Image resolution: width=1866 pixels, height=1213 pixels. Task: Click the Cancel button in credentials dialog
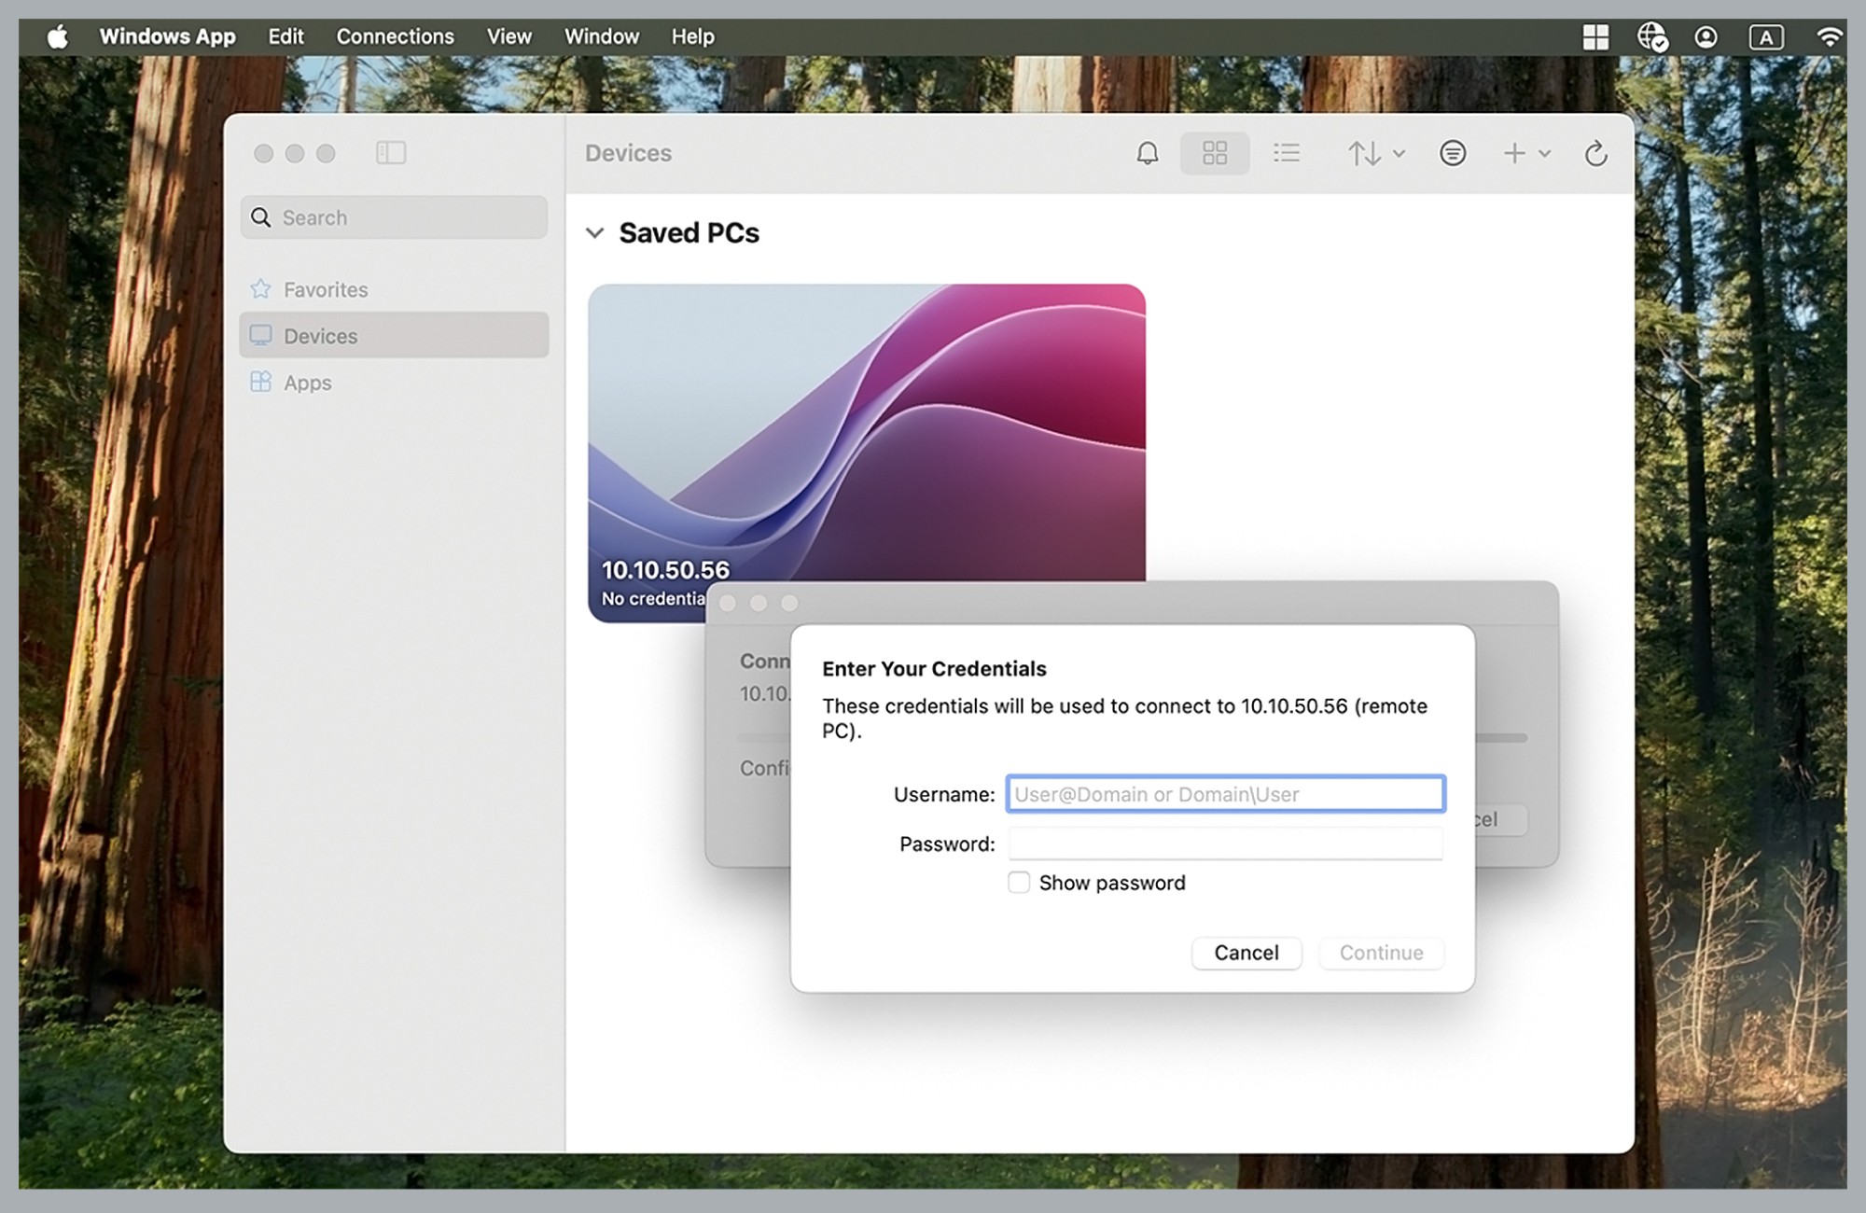click(1246, 953)
